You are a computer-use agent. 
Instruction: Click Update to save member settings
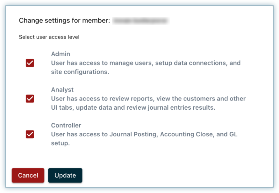(65, 175)
